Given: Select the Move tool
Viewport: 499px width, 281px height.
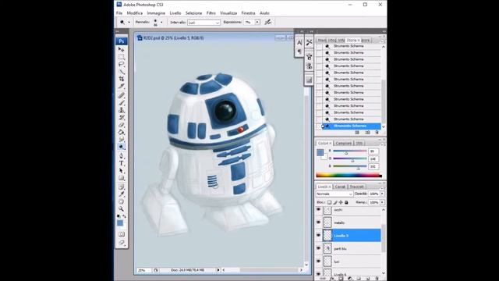Looking at the screenshot, I should (122, 50).
